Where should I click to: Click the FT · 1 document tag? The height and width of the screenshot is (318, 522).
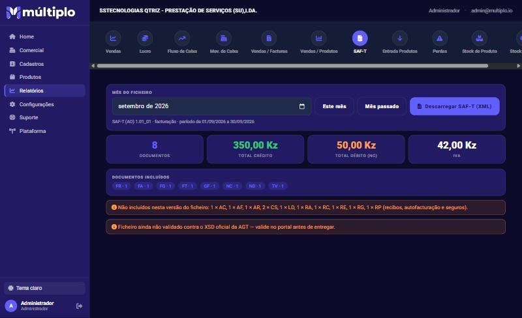187,186
